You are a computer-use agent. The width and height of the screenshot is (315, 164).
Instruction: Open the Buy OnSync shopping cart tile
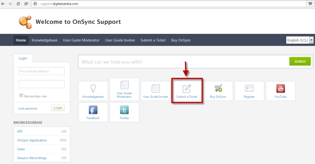coord(218,91)
